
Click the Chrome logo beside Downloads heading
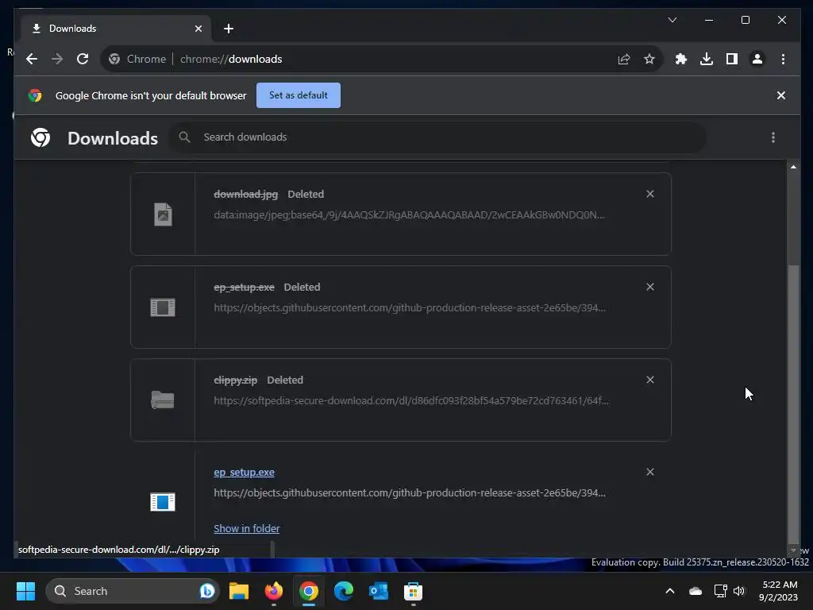pyautogui.click(x=40, y=137)
